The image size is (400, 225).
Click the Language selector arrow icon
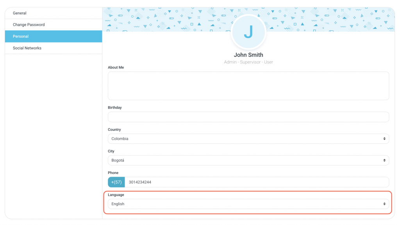click(x=384, y=204)
